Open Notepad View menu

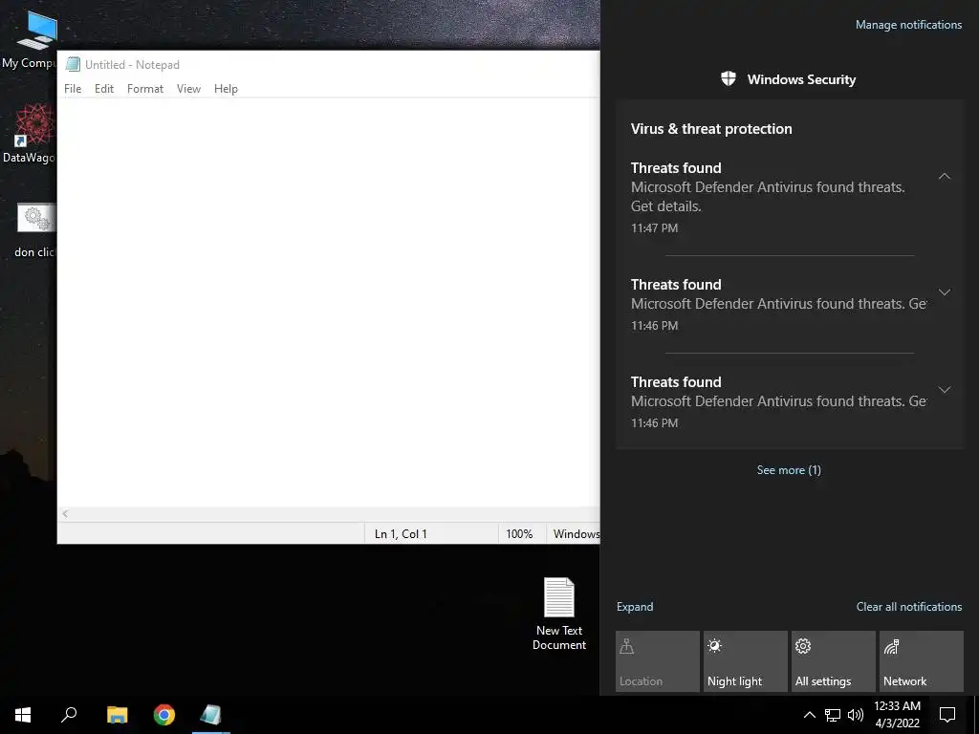click(x=188, y=89)
